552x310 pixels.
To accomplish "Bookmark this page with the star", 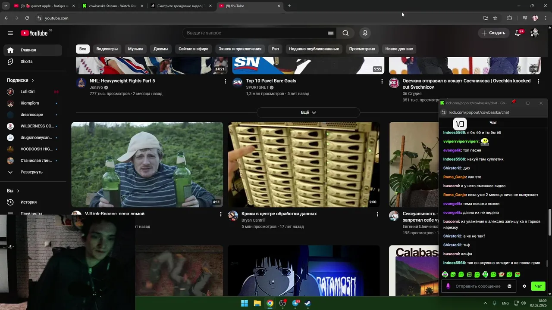I will (x=495, y=18).
